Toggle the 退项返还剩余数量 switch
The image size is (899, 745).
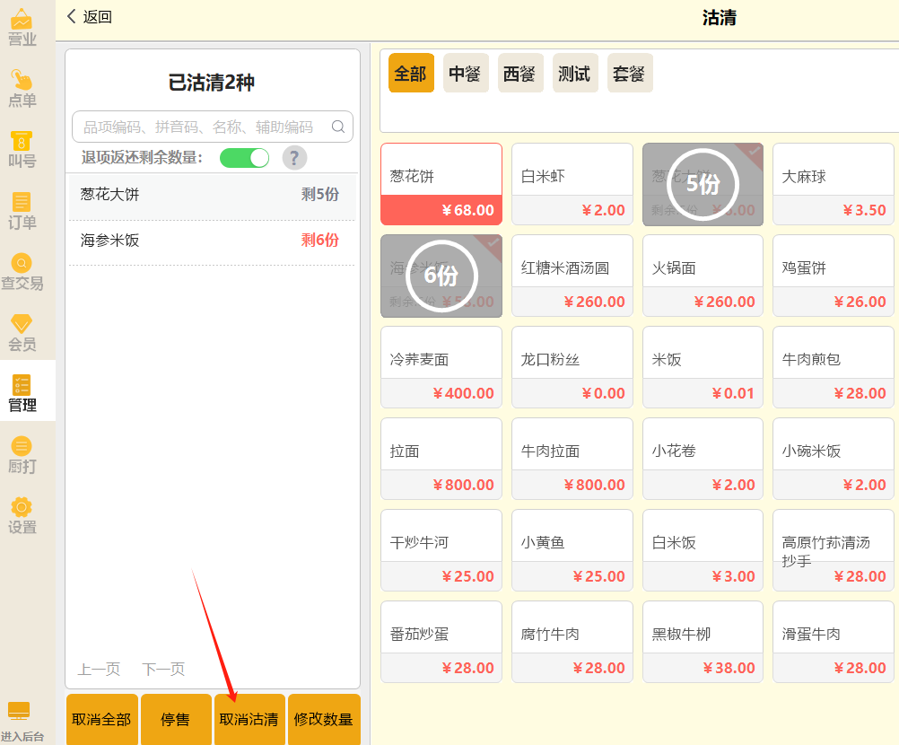click(x=244, y=158)
